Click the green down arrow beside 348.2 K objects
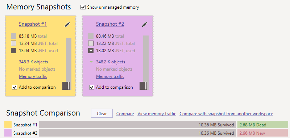Screen dimensions: 290x138 point(91,62)
